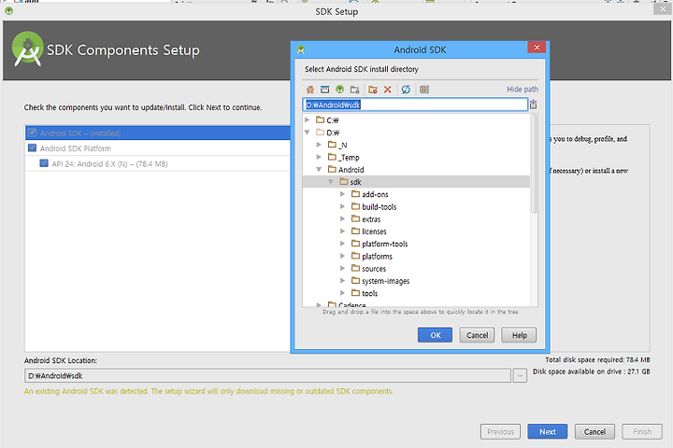Select the licenses folder row
This screenshot has height=448, width=673.
(x=416, y=231)
